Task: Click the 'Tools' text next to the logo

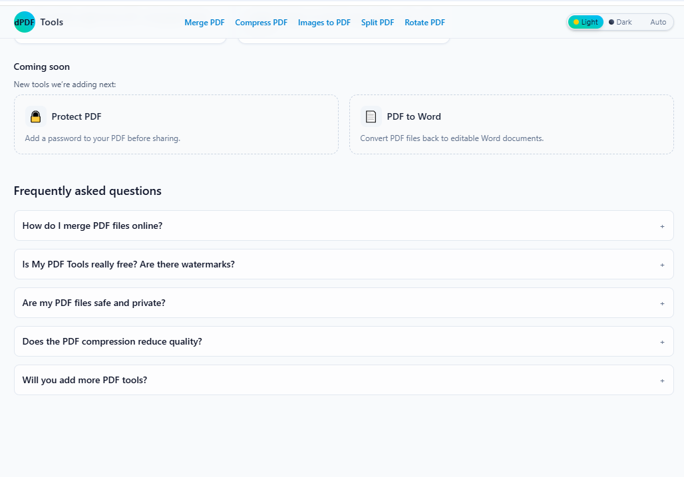Action: pos(52,22)
